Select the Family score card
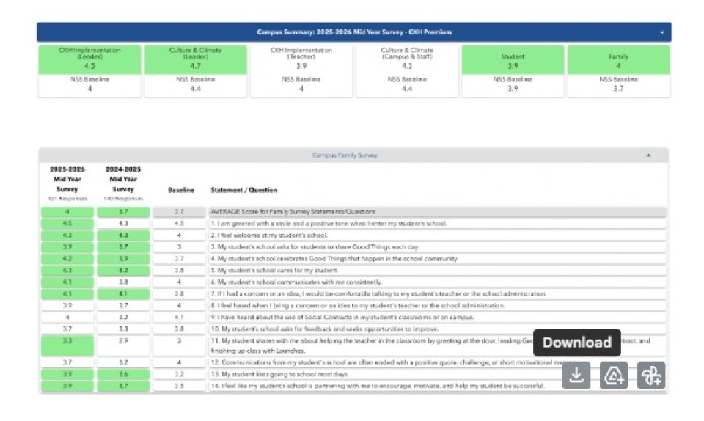This screenshot has width=704, height=421. 618,59
